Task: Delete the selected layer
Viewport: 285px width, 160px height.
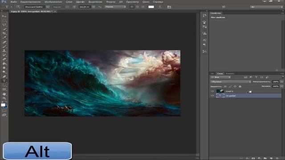Action: coord(277,158)
